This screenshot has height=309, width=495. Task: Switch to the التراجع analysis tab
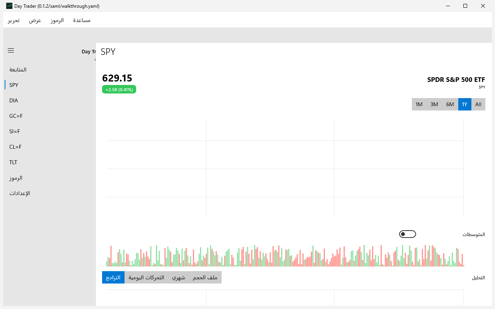[113, 277]
